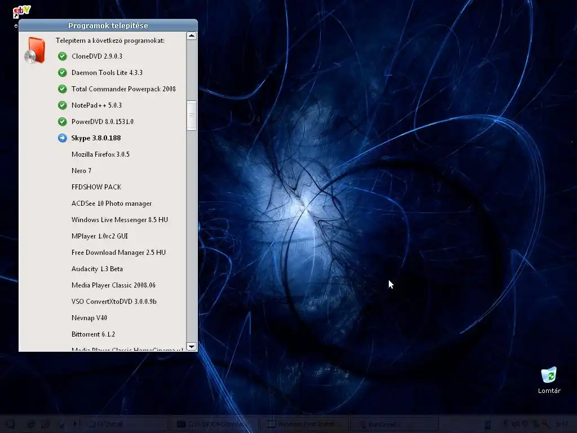Click the green check next to NotePad++ 5.0.3

click(63, 105)
